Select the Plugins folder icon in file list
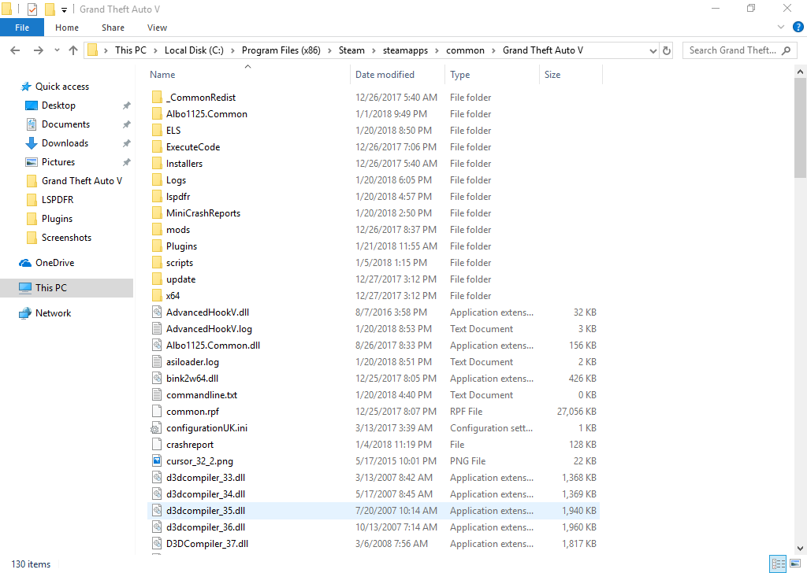 [157, 246]
